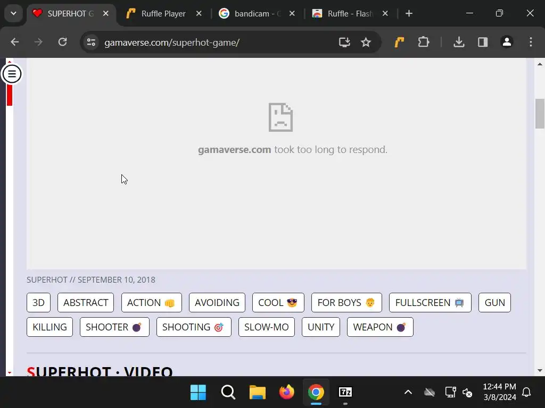This screenshot has height=408, width=545.
Task: Open the tab search dropdown arrow
Action: [x=13, y=13]
